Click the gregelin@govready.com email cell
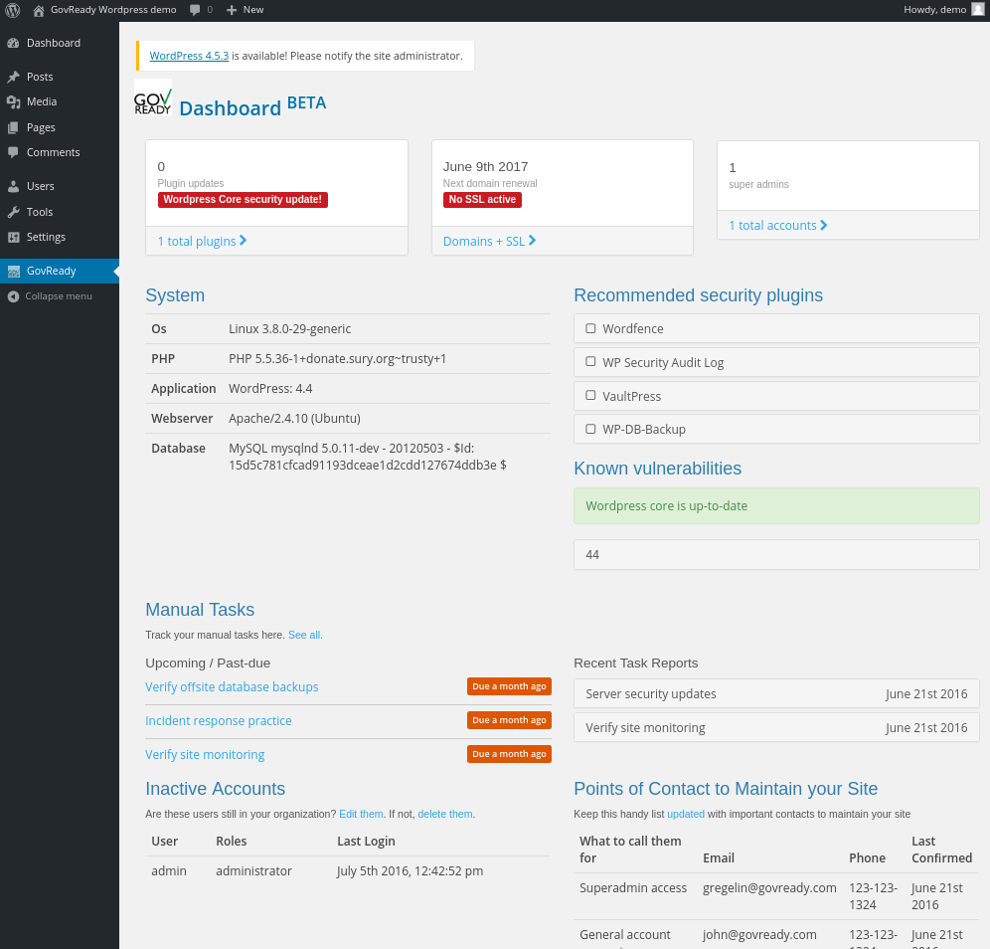The image size is (990, 949). pyautogui.click(x=769, y=887)
